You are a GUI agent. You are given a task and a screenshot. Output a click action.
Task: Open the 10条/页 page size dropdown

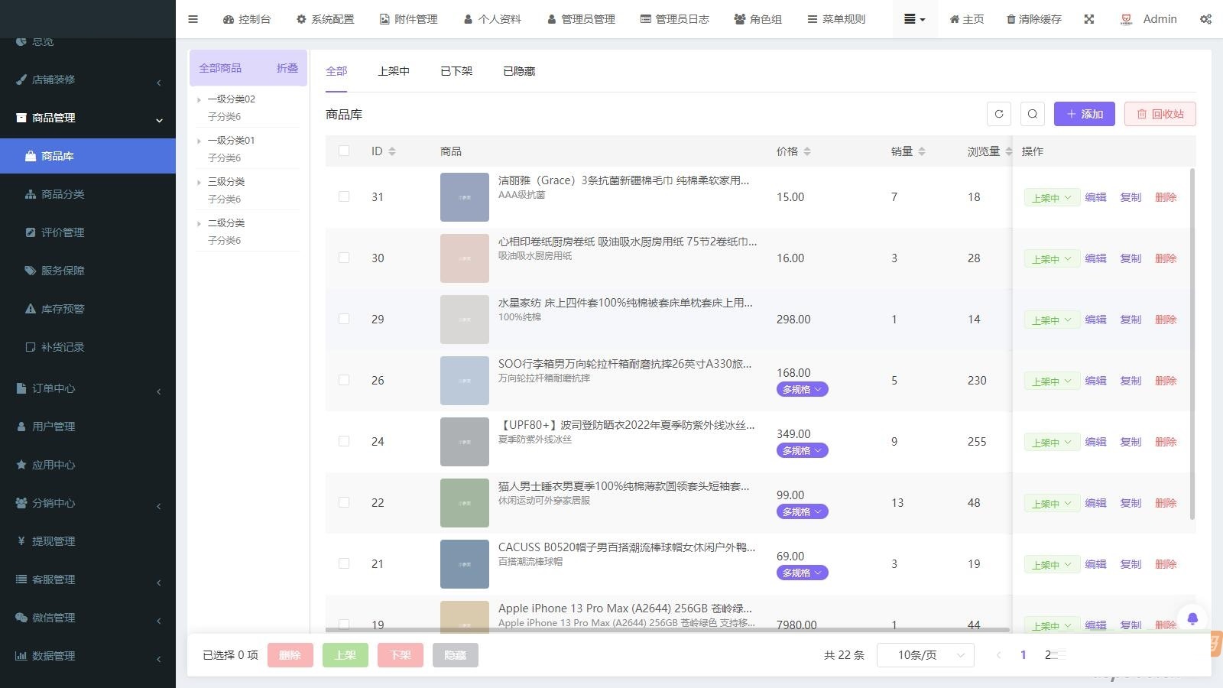[925, 655]
